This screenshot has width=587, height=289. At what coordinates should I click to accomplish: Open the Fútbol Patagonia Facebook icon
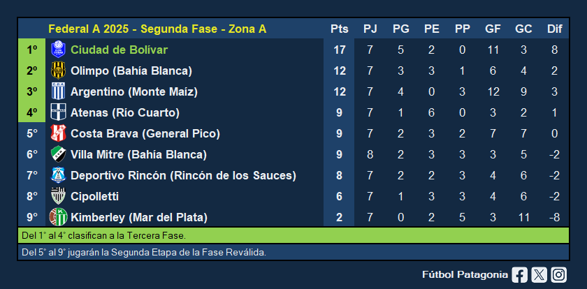point(519,275)
